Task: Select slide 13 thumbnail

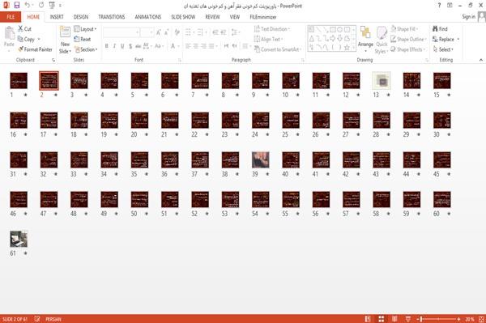Action: (382, 80)
